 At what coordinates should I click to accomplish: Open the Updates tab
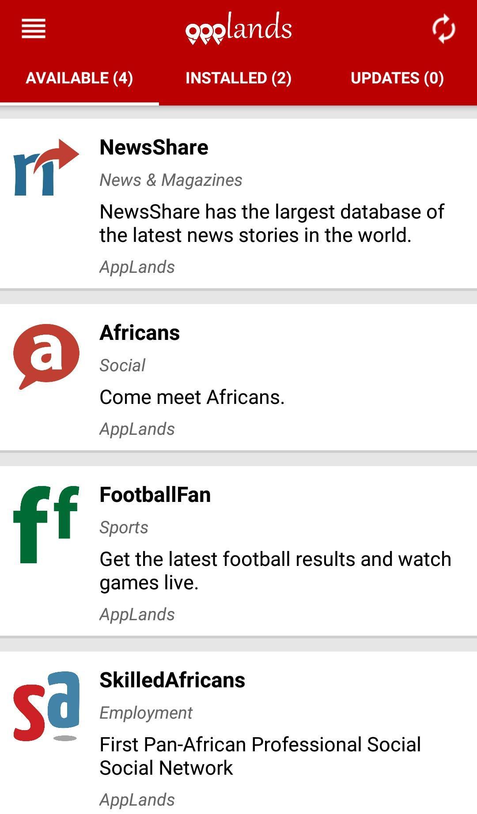pyautogui.click(x=397, y=78)
